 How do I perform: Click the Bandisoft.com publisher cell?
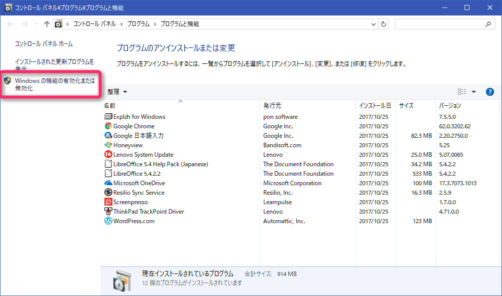pos(282,145)
